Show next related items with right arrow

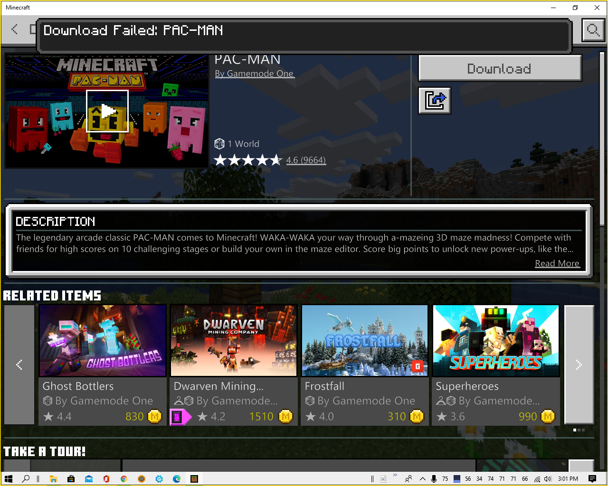pos(579,364)
